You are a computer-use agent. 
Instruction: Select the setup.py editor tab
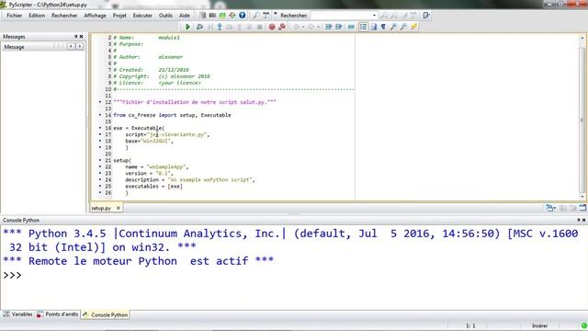101,208
